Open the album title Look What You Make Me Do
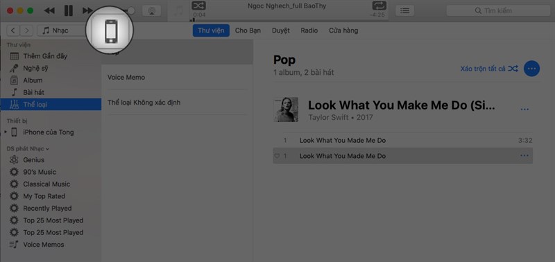555x262 pixels. click(402, 105)
